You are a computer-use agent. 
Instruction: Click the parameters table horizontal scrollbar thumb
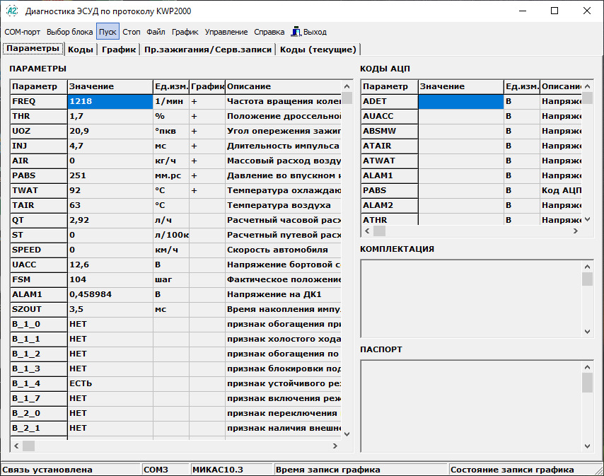pos(28,446)
